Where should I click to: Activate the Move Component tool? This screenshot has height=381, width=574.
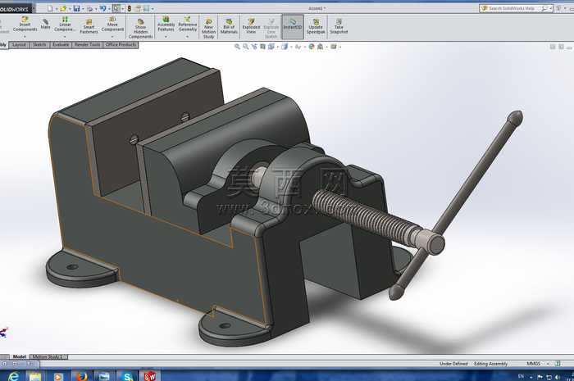click(112, 24)
